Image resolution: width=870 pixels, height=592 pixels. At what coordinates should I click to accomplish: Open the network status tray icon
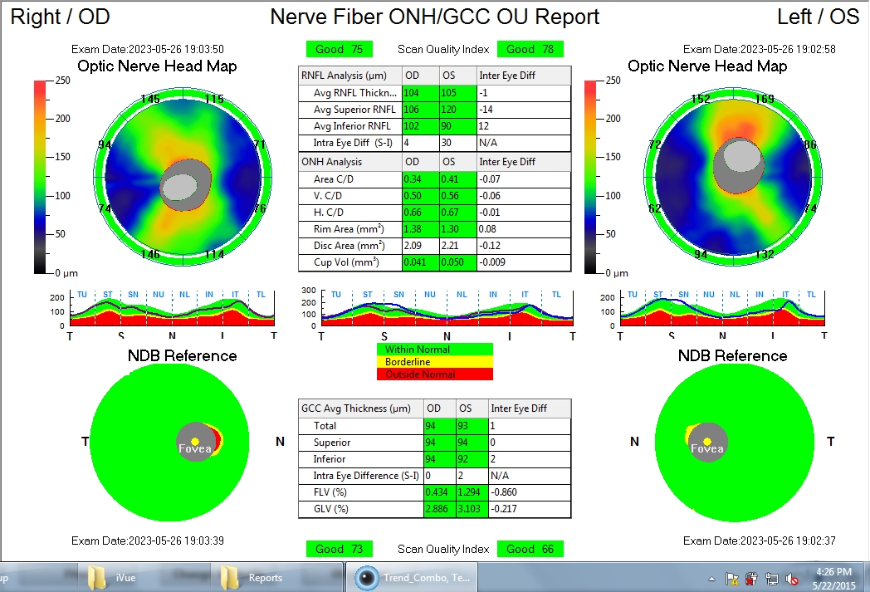772,580
